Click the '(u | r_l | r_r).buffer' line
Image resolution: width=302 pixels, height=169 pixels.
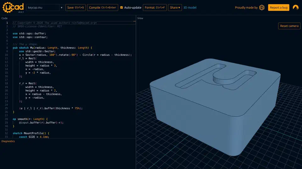[51, 108]
